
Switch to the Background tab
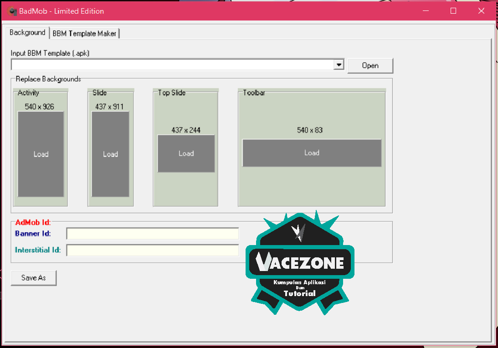[x=27, y=33]
